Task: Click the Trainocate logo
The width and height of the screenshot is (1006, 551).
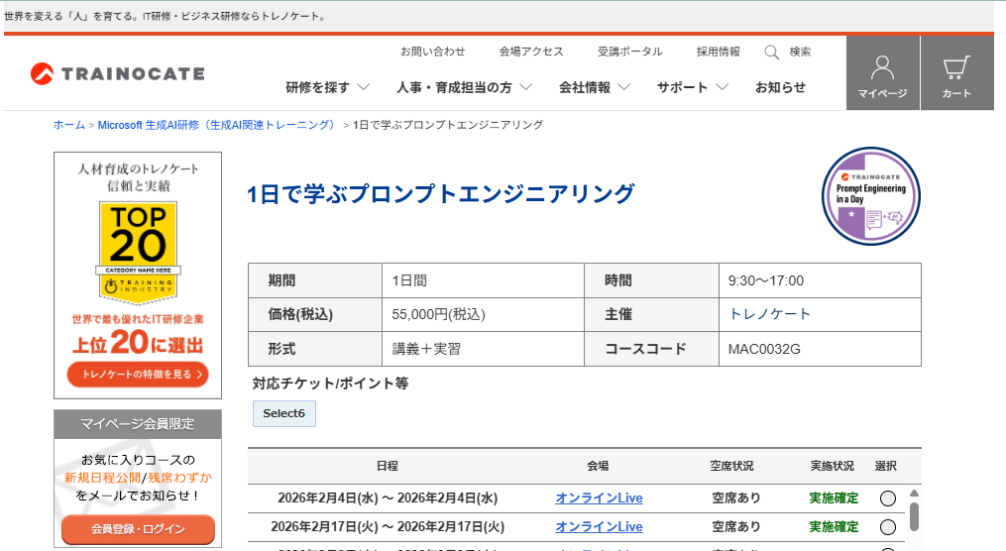Action: [117, 73]
